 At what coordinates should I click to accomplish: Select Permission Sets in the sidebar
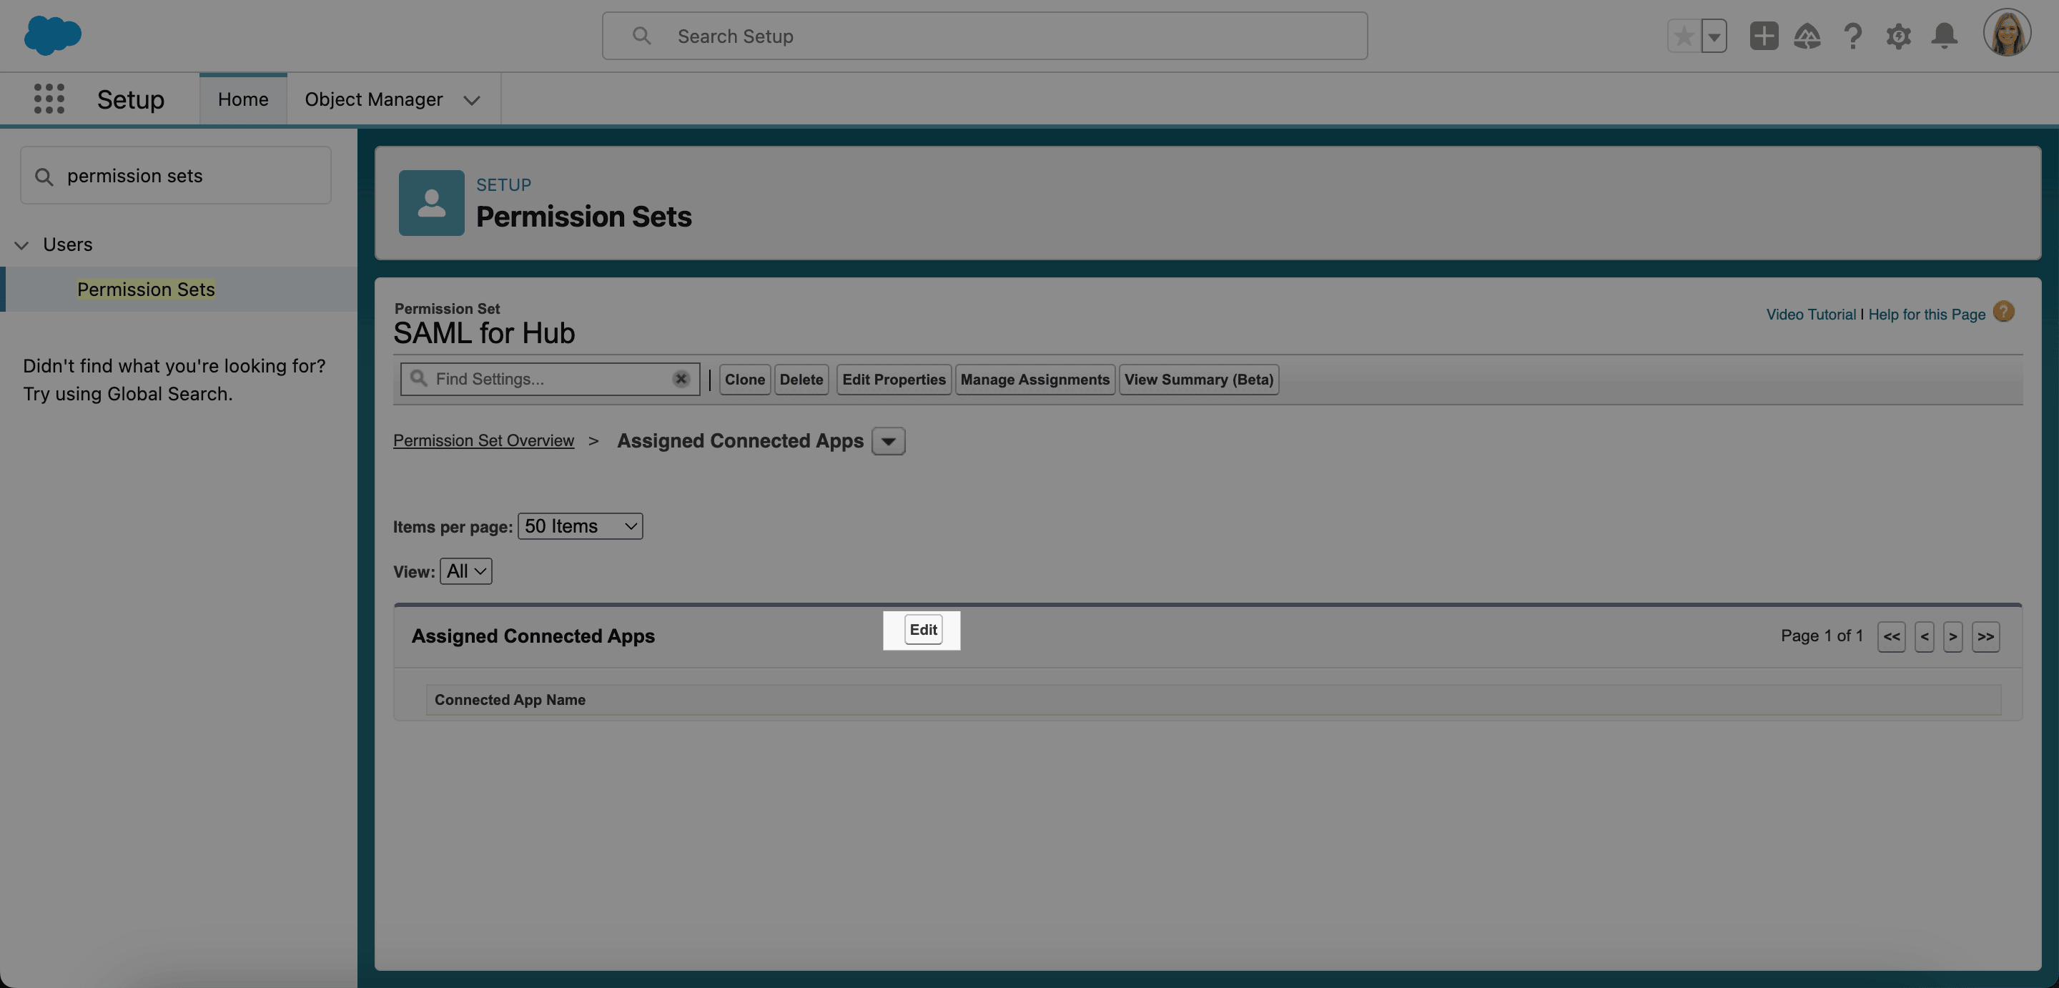[x=147, y=290]
